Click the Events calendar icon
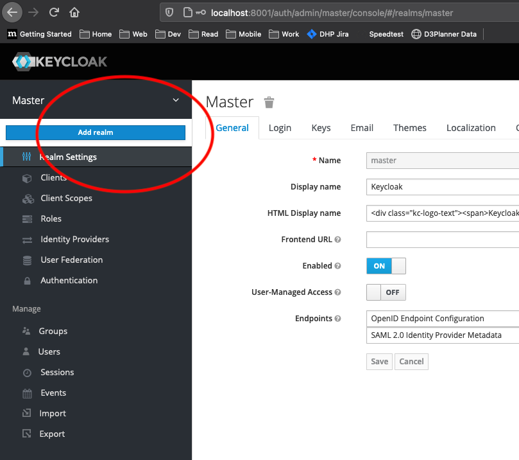 pyautogui.click(x=27, y=393)
